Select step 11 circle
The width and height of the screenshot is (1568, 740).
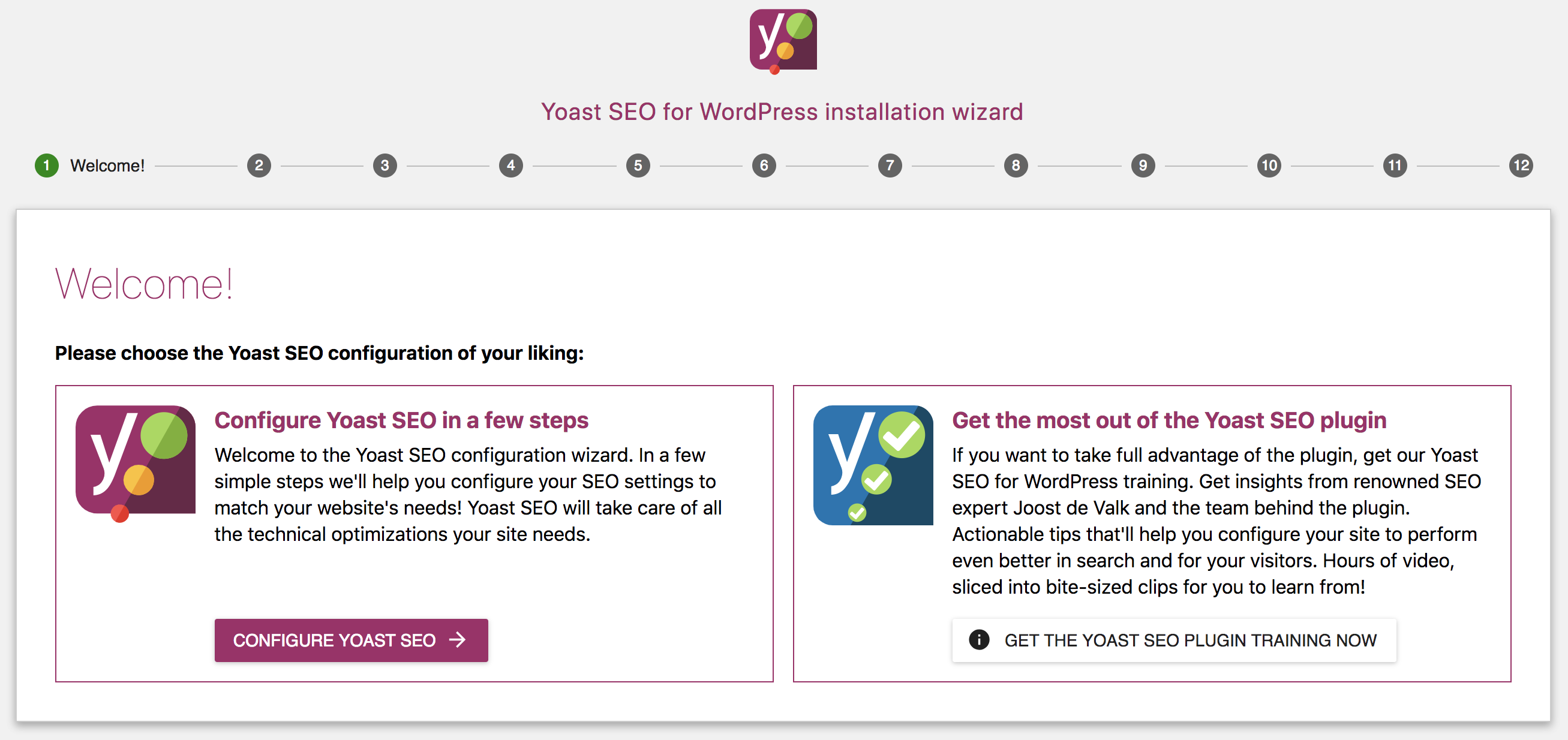(1395, 166)
